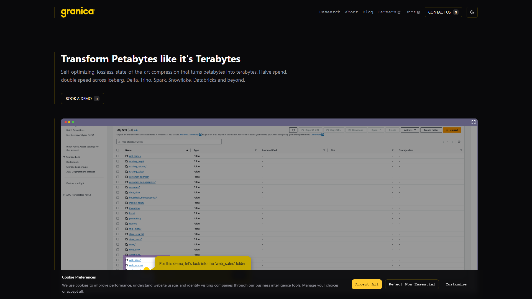The height and width of the screenshot is (299, 532).
Task: Check the inventory/ row checkbox
Action: tap(118, 208)
